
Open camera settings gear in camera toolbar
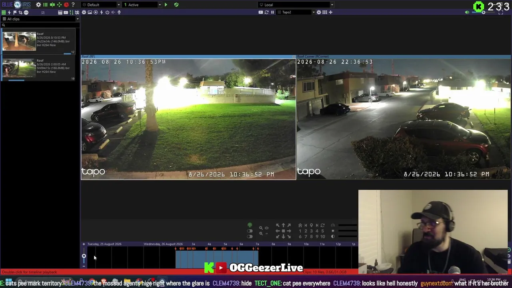pos(84,12)
